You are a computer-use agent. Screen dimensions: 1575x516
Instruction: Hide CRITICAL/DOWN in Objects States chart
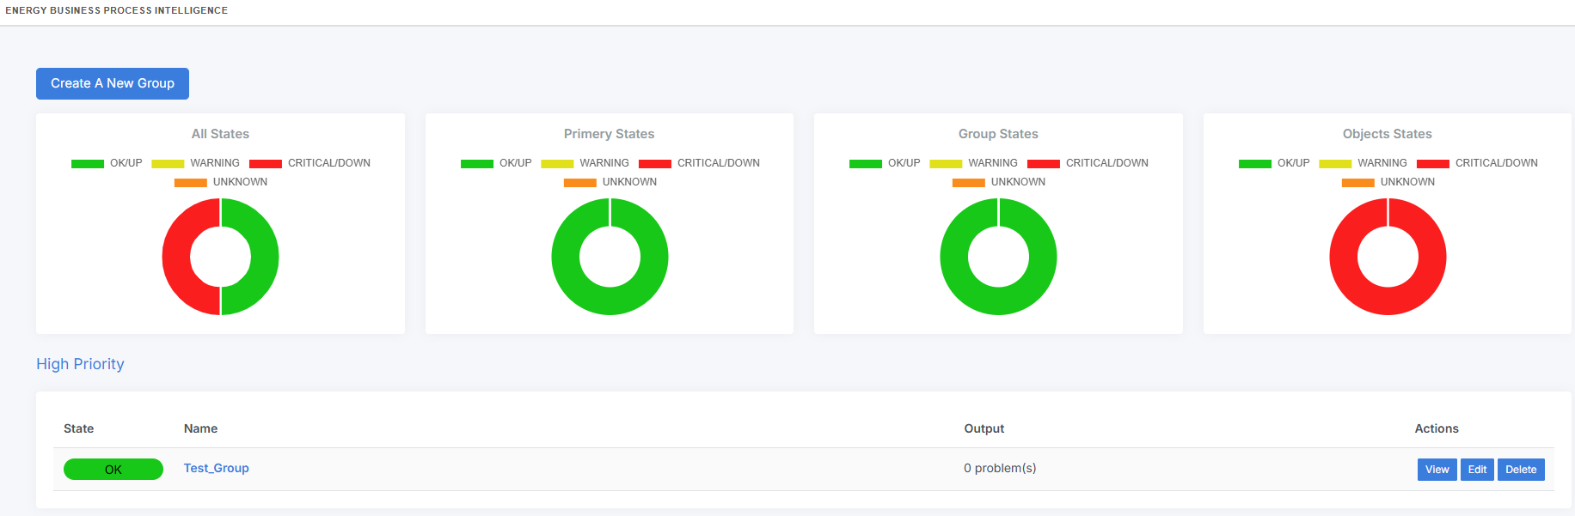[1477, 163]
